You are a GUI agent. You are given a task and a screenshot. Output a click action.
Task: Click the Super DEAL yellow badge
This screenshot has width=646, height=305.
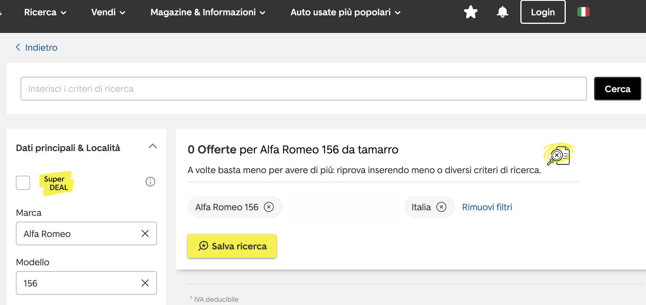tap(56, 183)
